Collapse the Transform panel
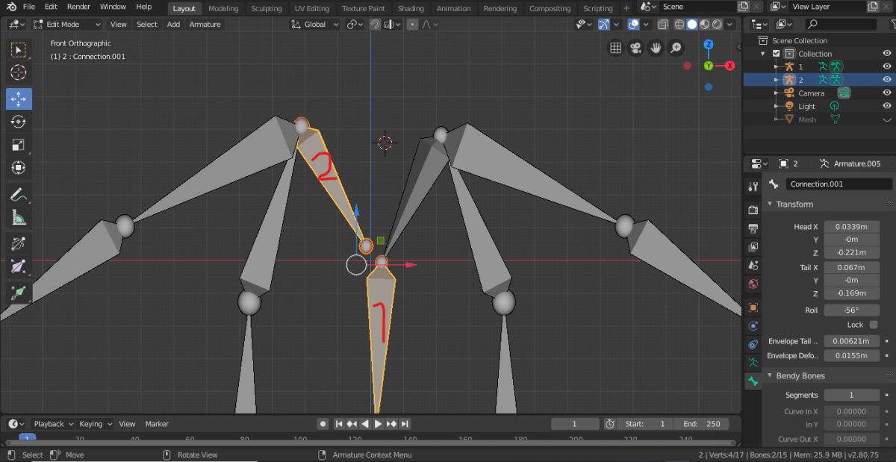The width and height of the screenshot is (896, 462). point(794,205)
